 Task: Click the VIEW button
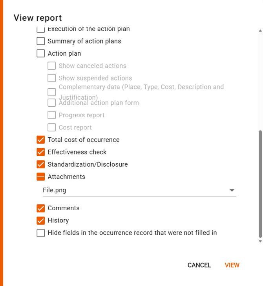232,265
